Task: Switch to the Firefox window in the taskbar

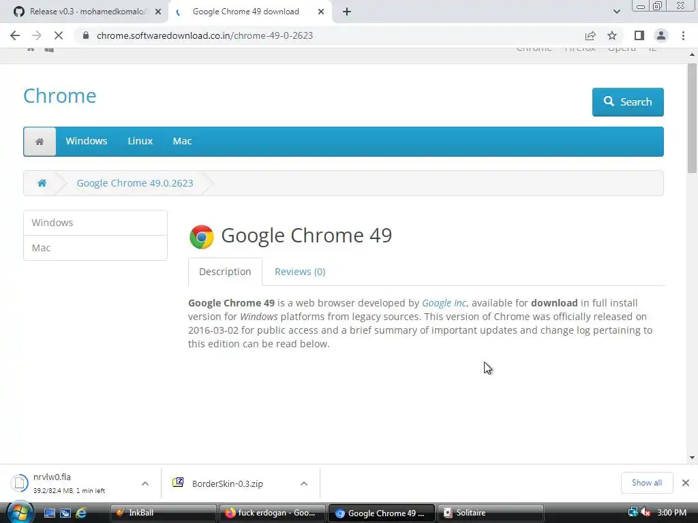Action: point(273,513)
